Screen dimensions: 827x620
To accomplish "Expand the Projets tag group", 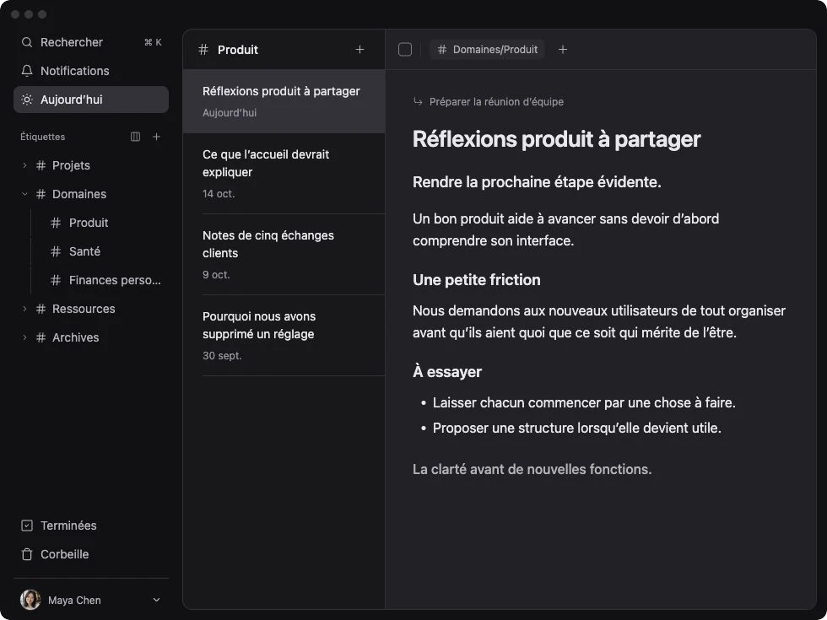I will [24, 165].
